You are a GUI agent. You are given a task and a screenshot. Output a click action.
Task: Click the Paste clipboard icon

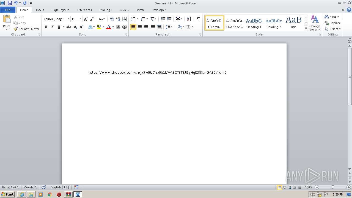tap(7, 19)
